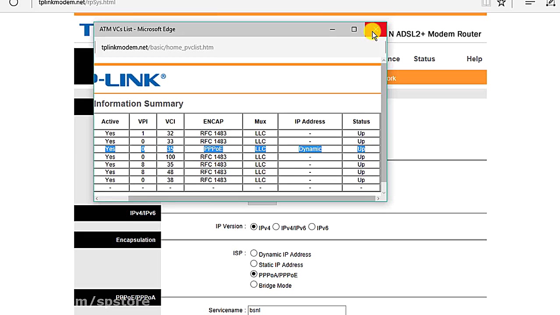
Task: Click 'Yes' in the VCI 32 row
Action: 110,133
